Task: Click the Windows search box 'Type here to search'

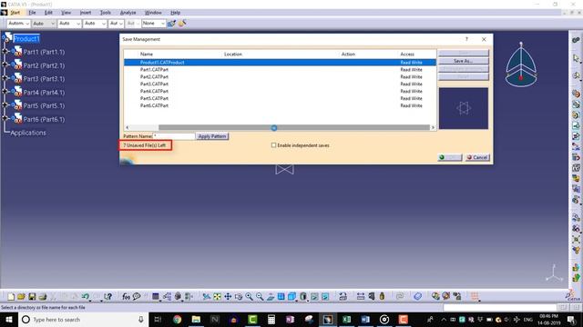Action: point(83,319)
